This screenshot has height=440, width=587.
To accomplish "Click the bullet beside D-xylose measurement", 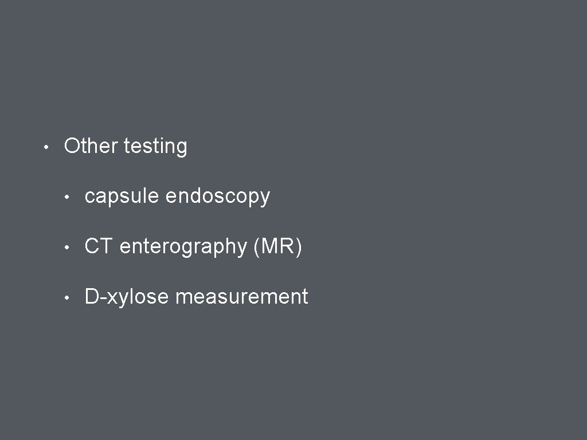I will tap(67, 298).
